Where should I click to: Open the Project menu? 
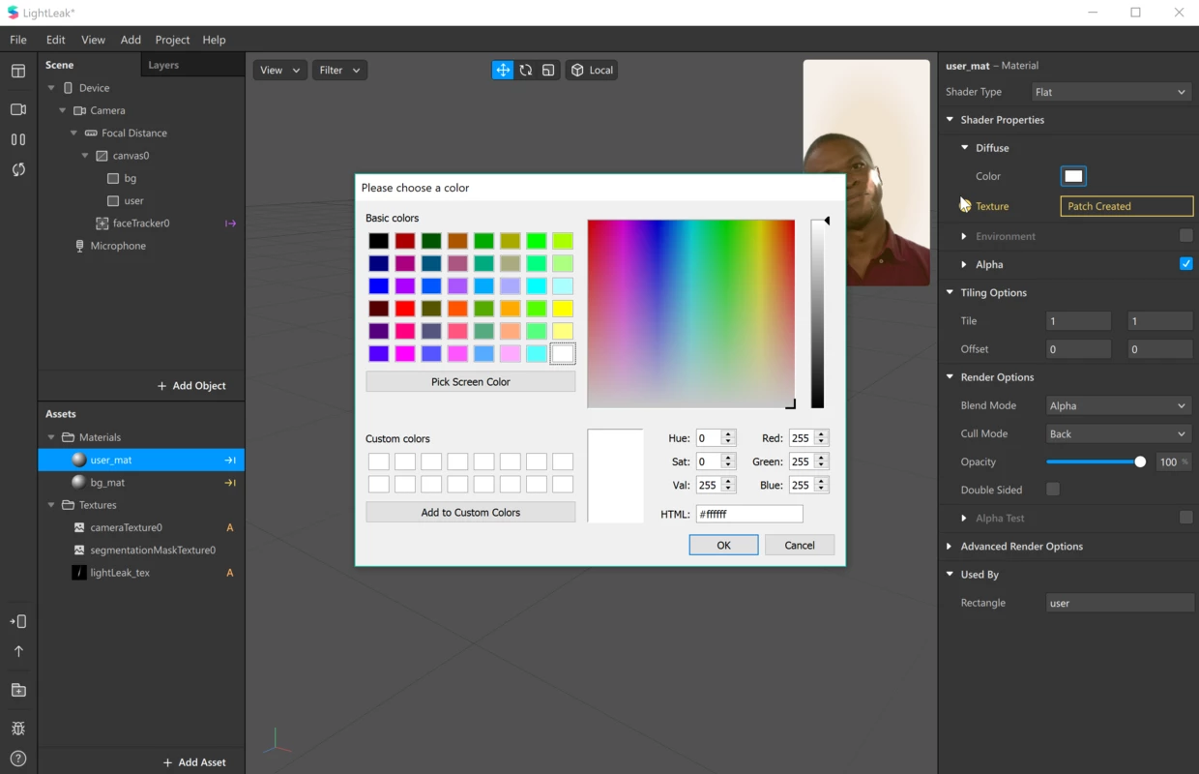(x=172, y=40)
